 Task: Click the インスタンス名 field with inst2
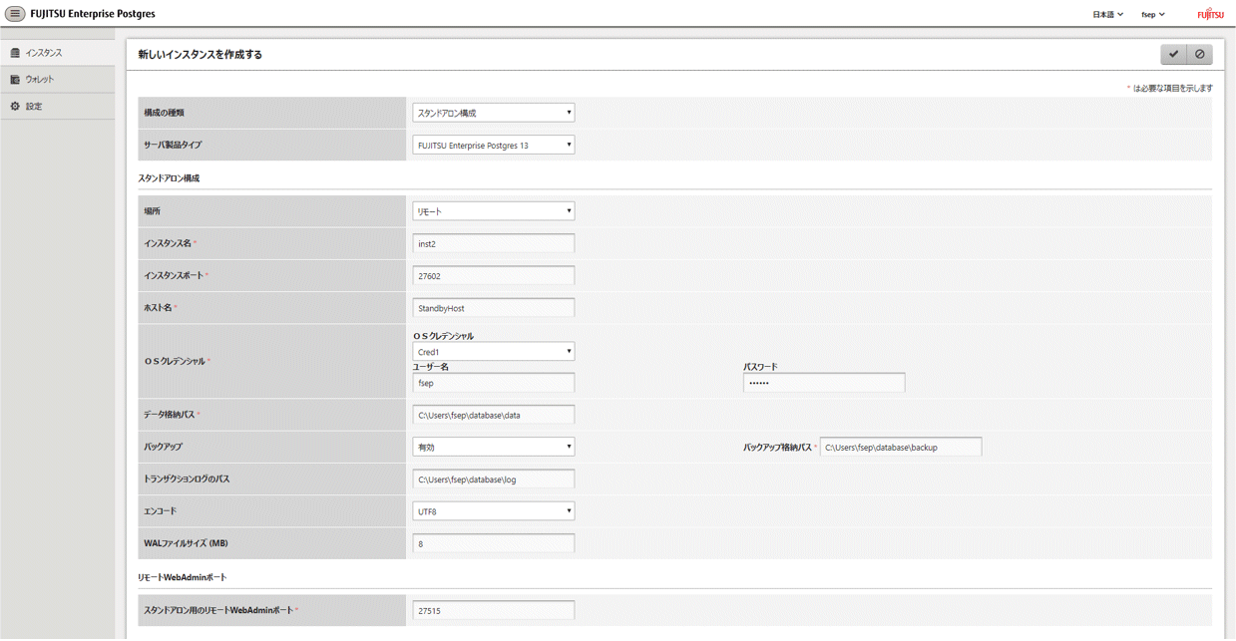pyautogui.click(x=494, y=243)
